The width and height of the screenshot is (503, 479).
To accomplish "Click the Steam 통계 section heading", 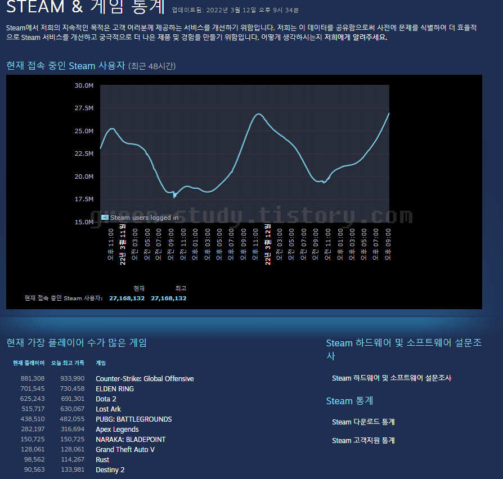I will (x=349, y=401).
